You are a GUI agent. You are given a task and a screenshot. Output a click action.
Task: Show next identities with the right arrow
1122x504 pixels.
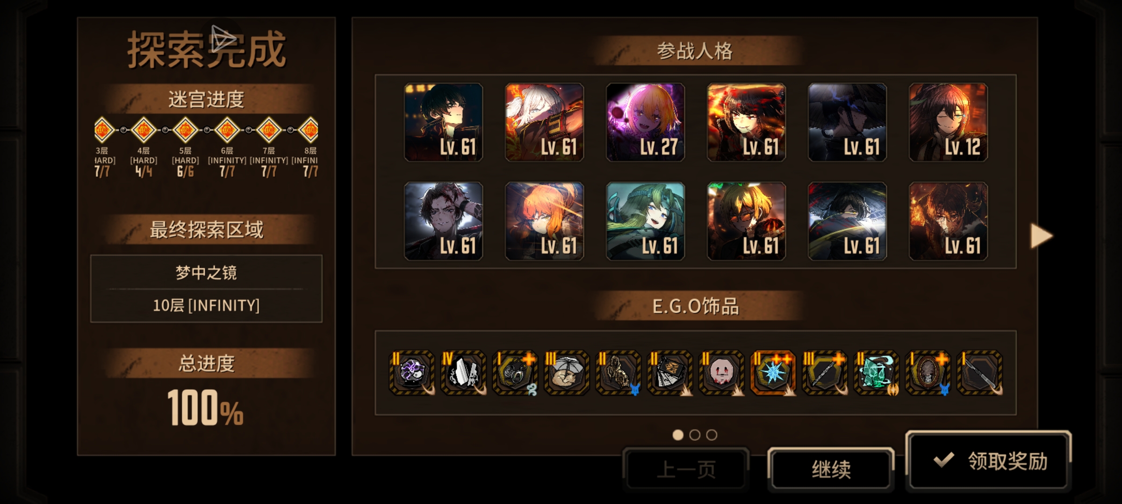[x=1041, y=236]
